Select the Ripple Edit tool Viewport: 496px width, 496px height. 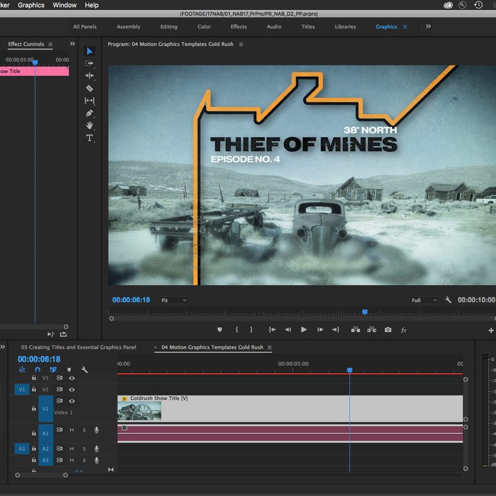90,76
